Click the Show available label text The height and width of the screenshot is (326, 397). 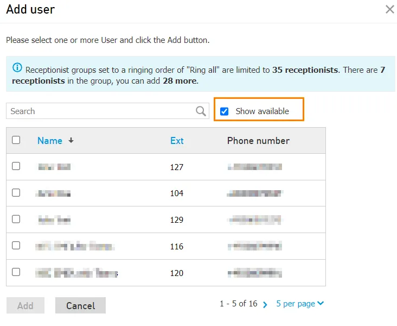[262, 111]
